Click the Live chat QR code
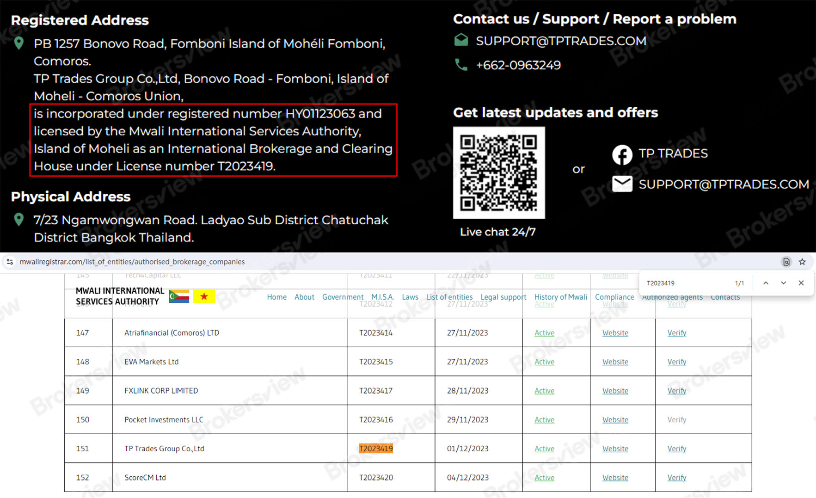Image resolution: width=816 pixels, height=498 pixels. [499, 172]
